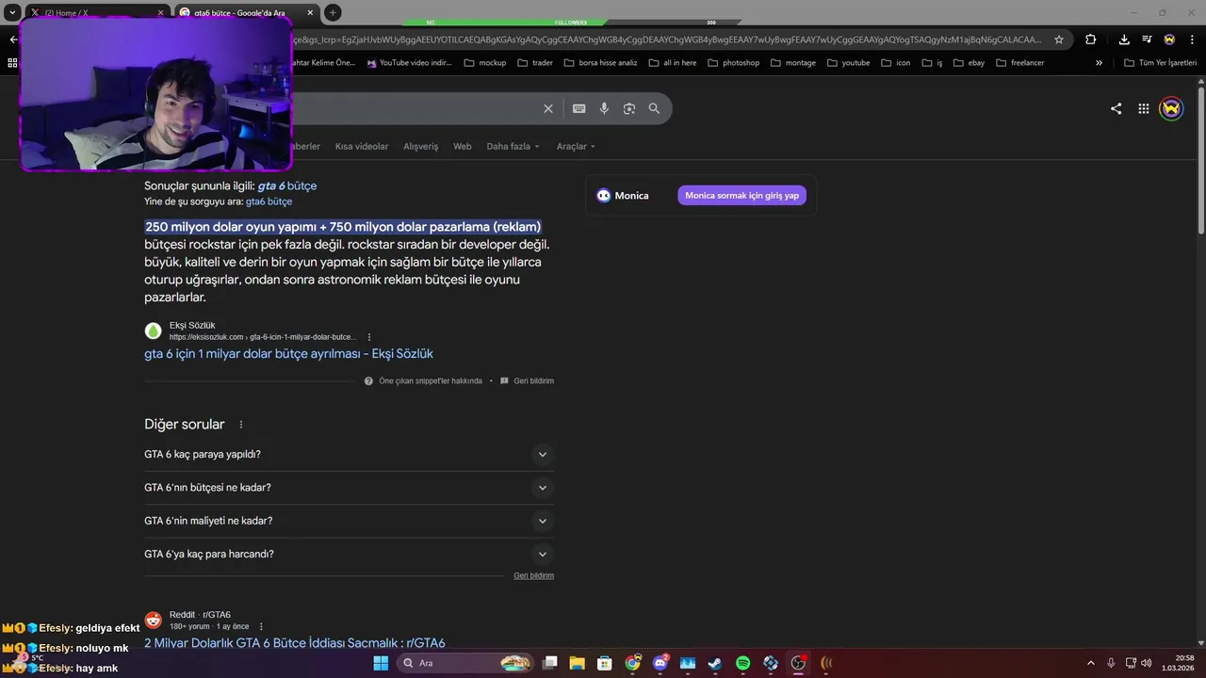Click the Windows taskbar Ara search box

click(x=464, y=663)
